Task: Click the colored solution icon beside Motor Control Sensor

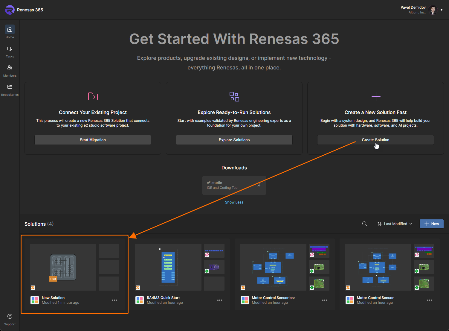Action: (350, 300)
